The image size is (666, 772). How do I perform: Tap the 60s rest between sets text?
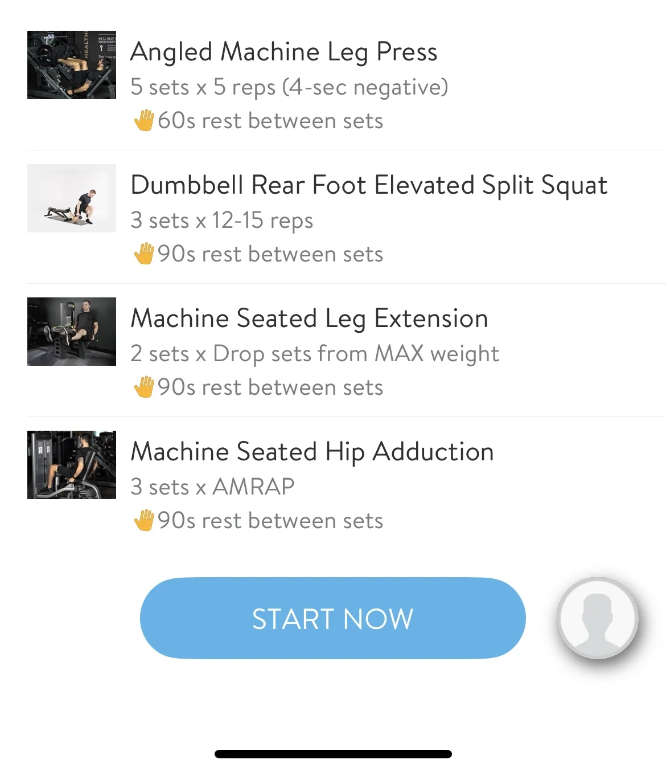[270, 121]
